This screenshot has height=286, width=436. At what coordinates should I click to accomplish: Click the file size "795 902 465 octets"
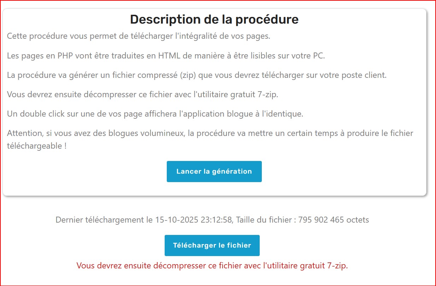tap(334, 220)
